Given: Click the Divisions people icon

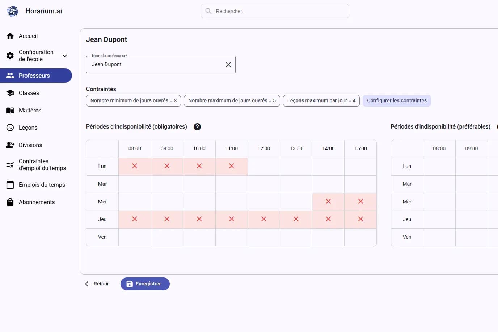Looking at the screenshot, I should click(10, 145).
